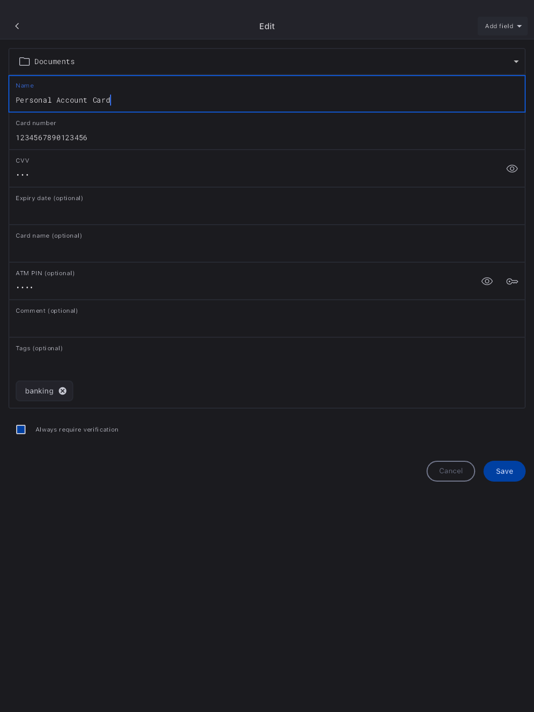Cancel editing the entry
534x712 pixels.
[x=451, y=471]
